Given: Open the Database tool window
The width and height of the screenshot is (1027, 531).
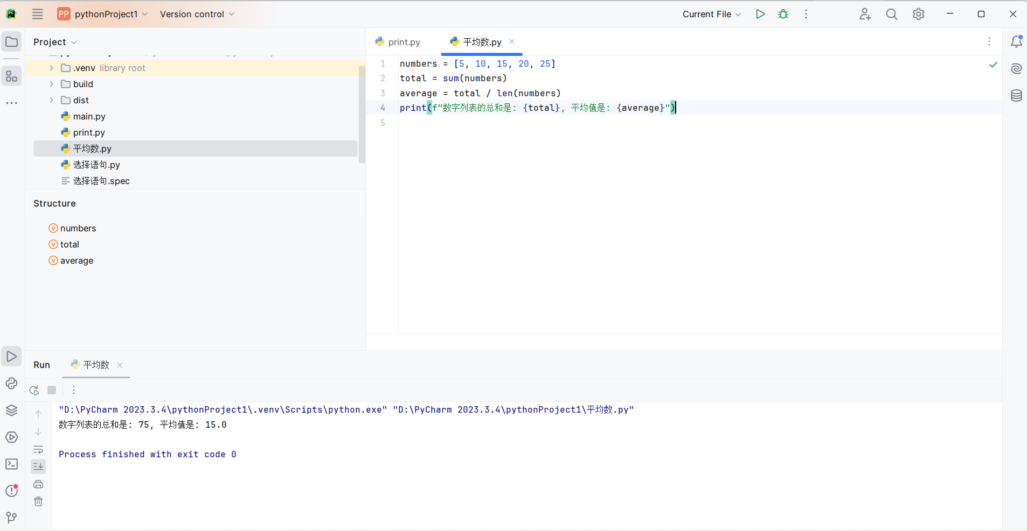Looking at the screenshot, I should (1016, 96).
